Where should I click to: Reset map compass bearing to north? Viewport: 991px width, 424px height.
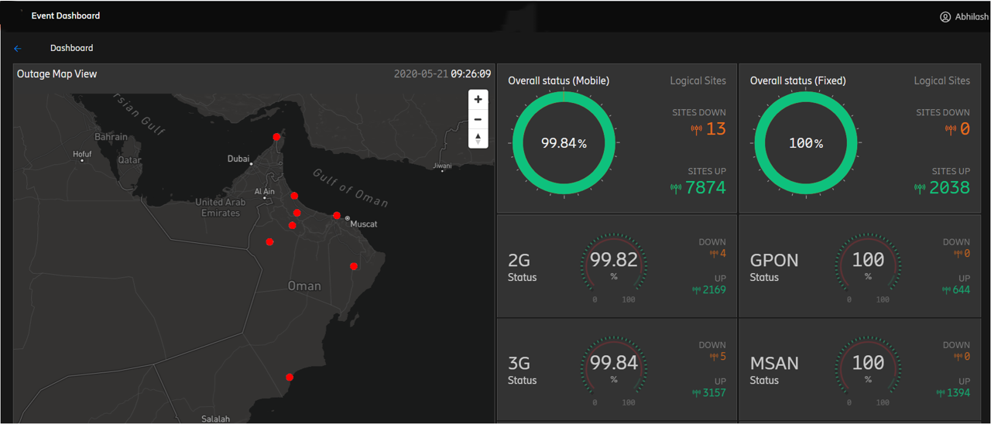478,138
